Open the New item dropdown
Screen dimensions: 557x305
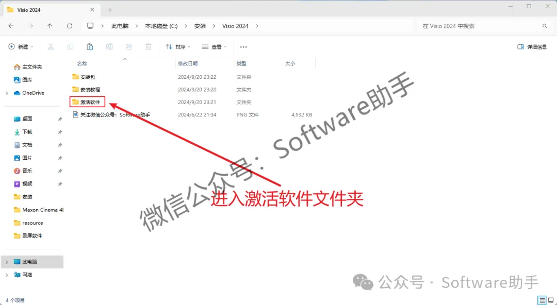click(21, 47)
